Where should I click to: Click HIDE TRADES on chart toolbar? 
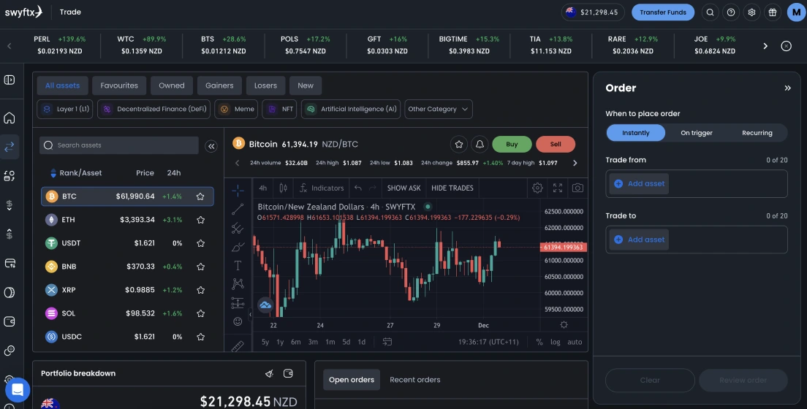[452, 188]
